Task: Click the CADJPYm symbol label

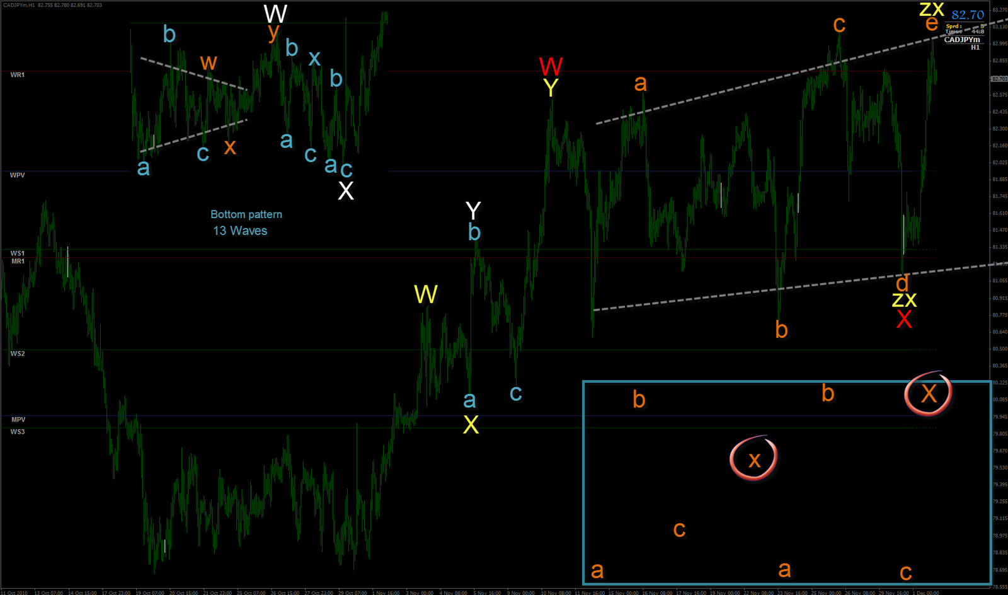Action: tap(962, 40)
